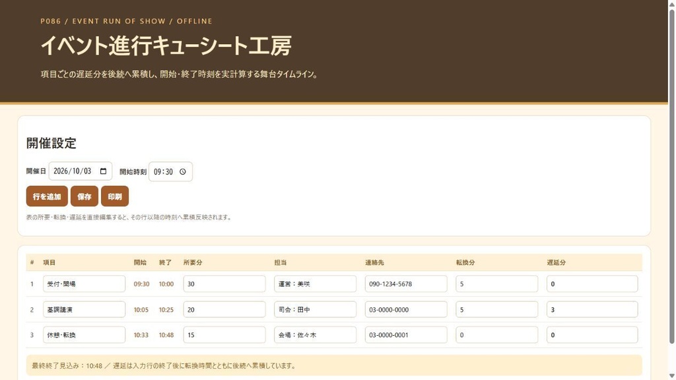This screenshot has width=676, height=380.
Task: Click the scrollbar up arrow
Action: (x=671, y=4)
